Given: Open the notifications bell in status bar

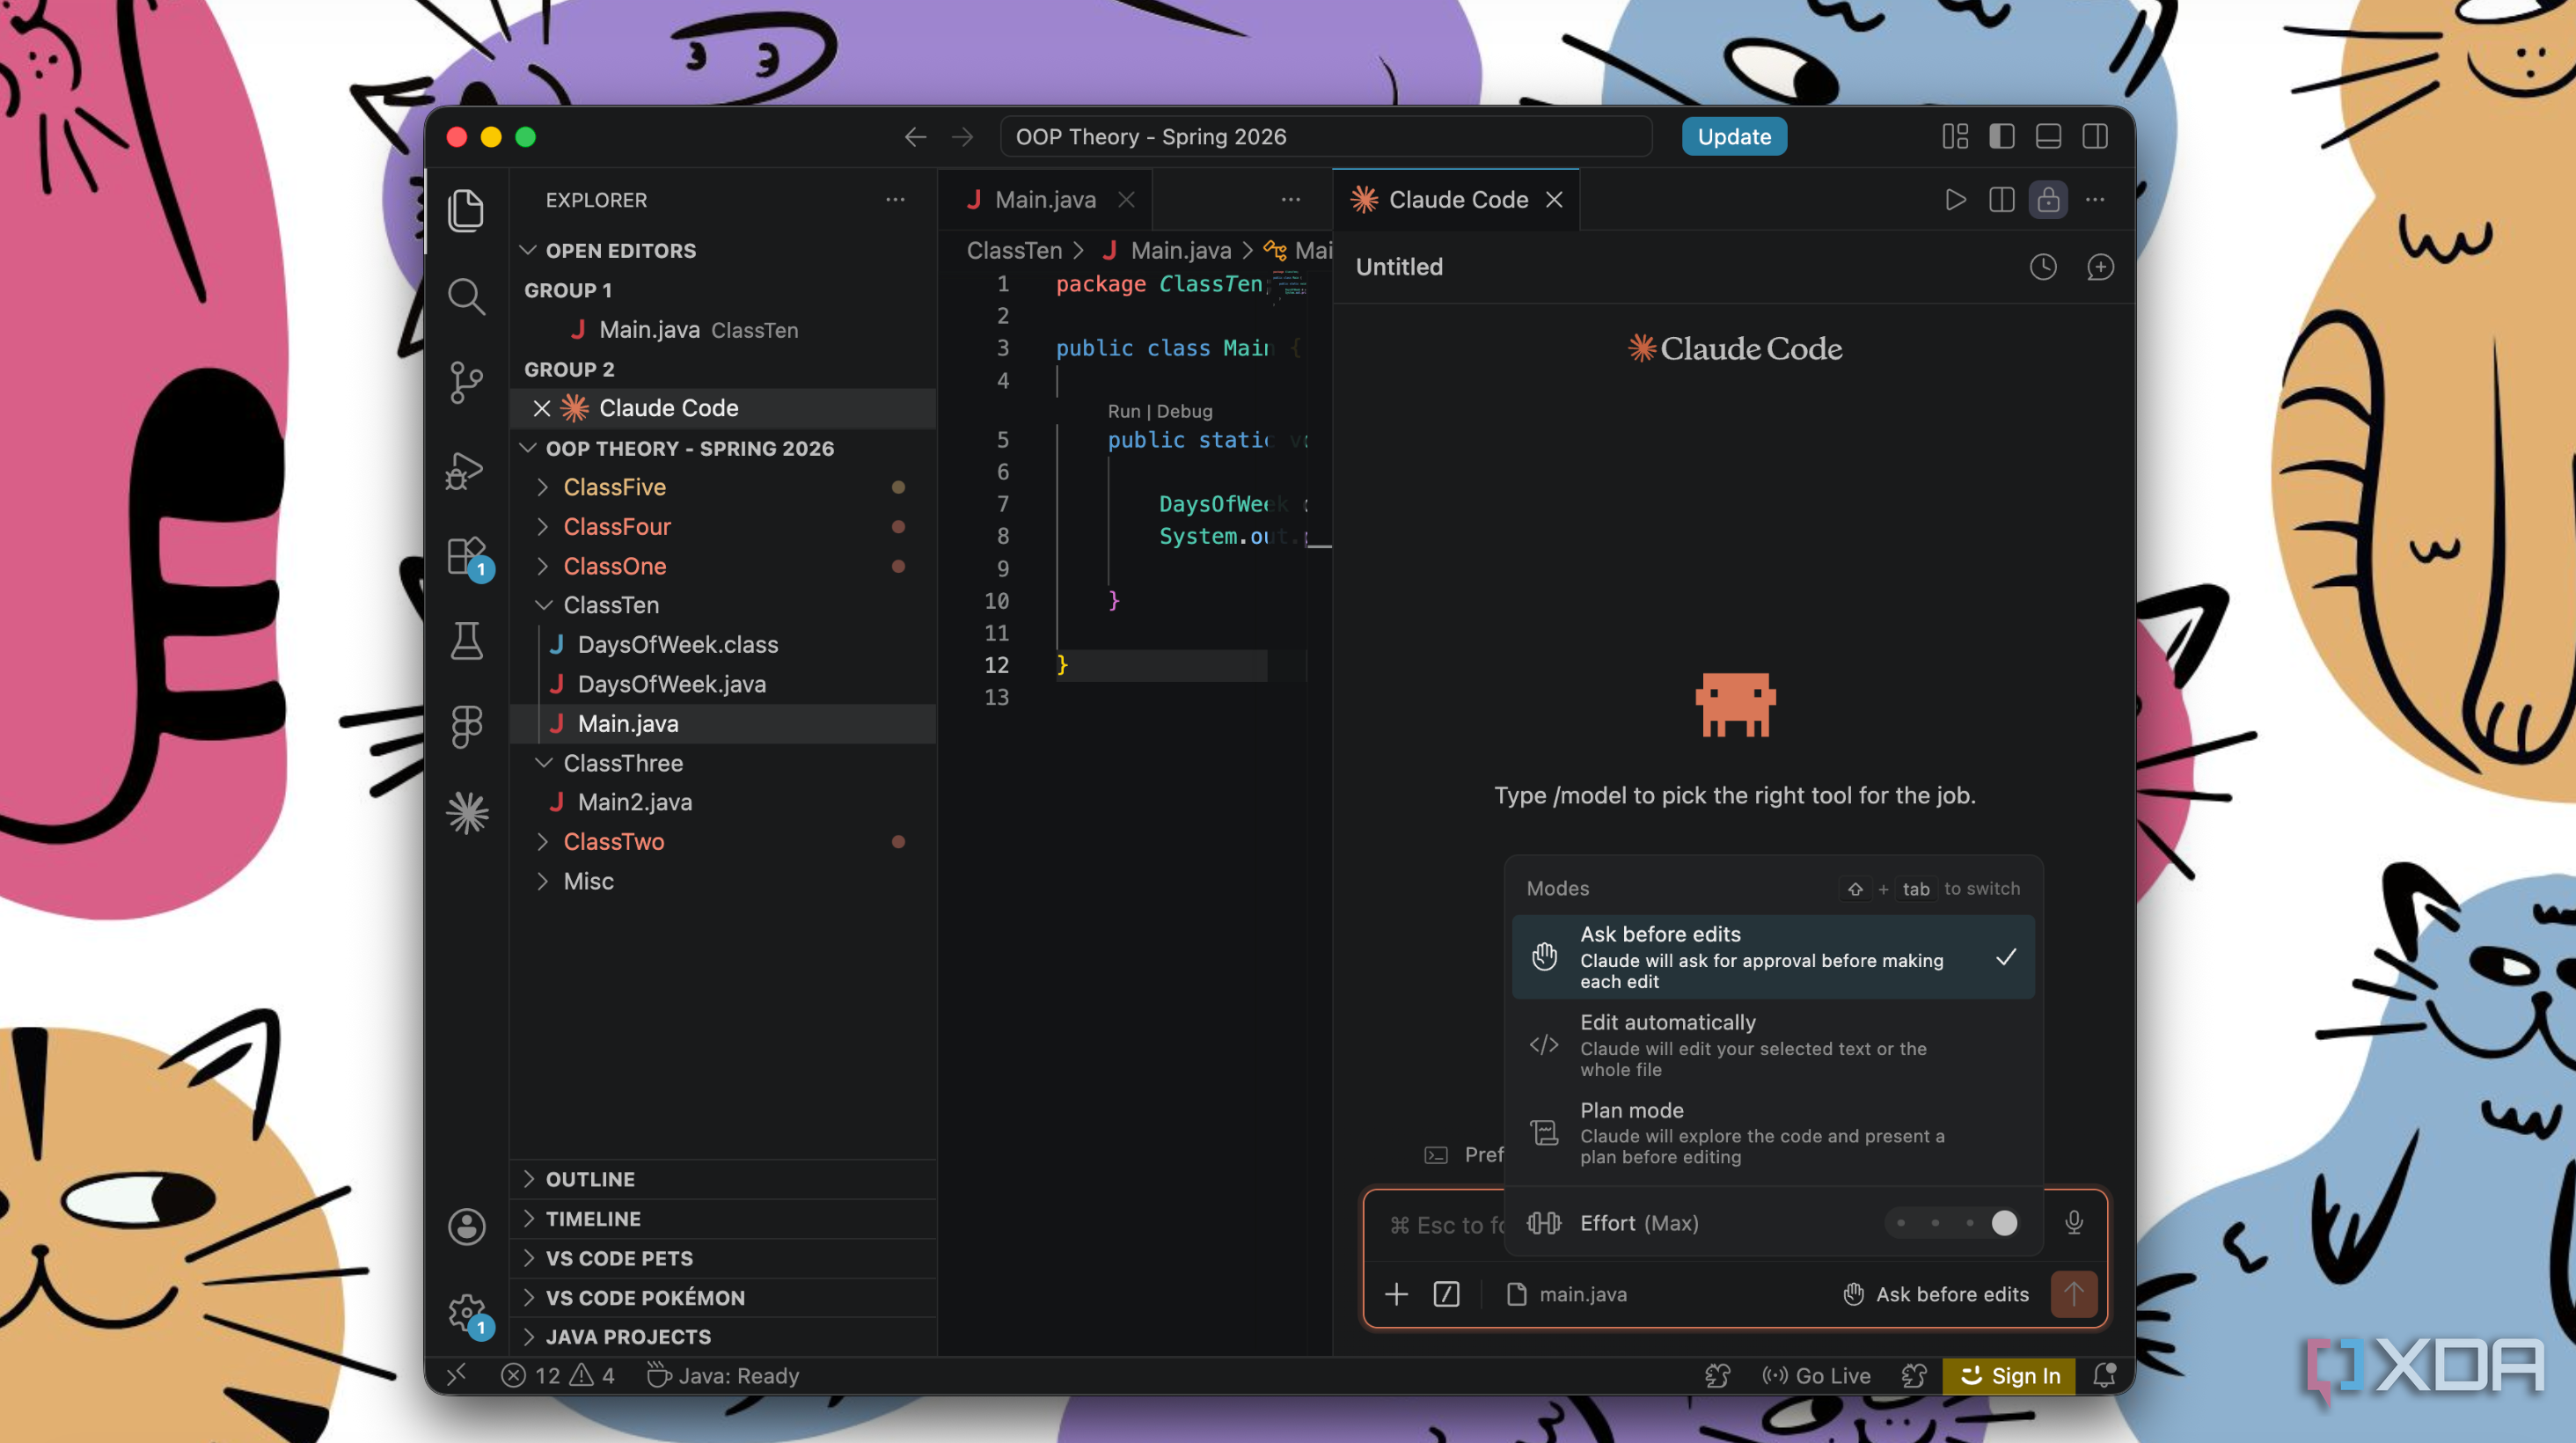Looking at the screenshot, I should [2104, 1376].
